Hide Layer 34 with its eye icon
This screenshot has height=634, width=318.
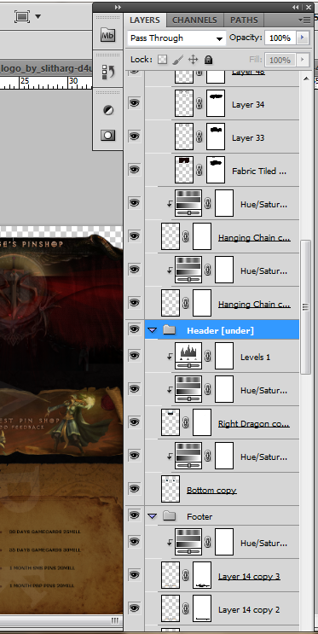[134, 103]
